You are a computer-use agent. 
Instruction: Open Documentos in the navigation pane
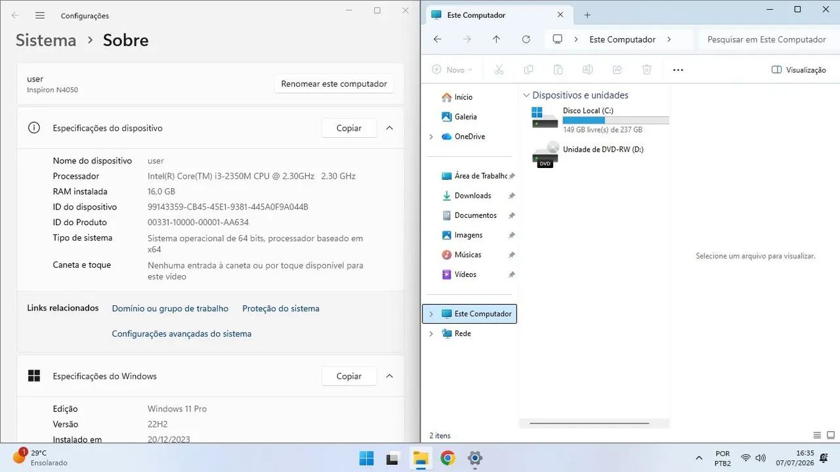475,215
